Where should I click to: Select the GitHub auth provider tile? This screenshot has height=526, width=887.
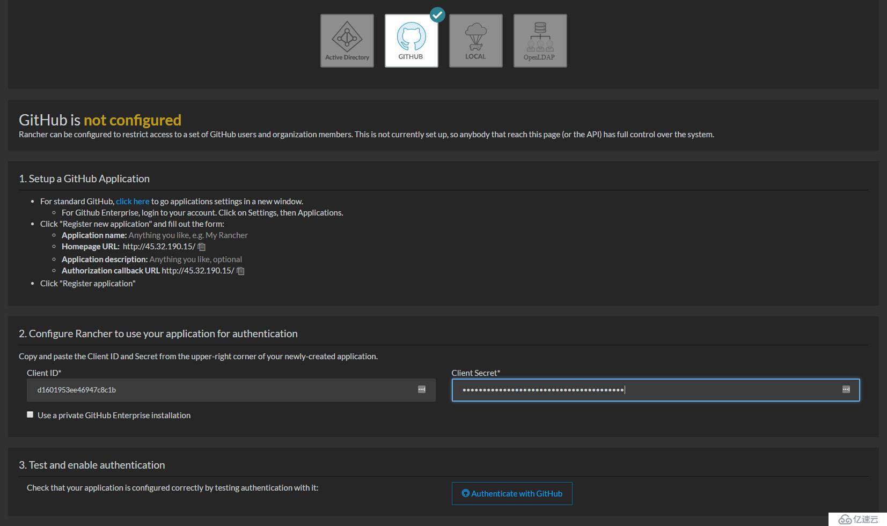coord(412,41)
